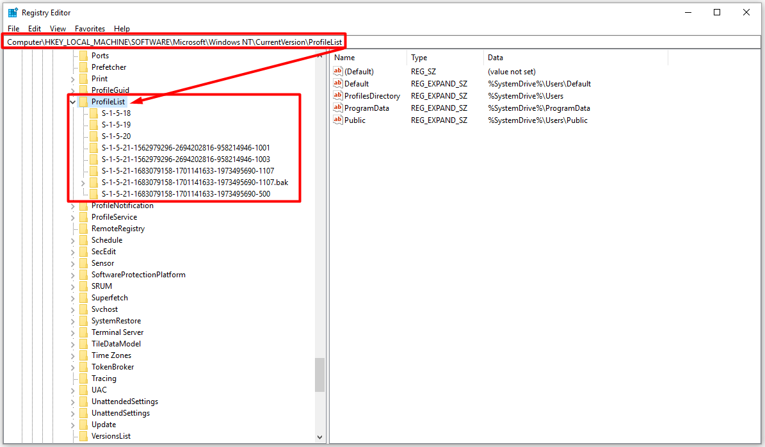Expand the SecEdit key
The image size is (765, 447).
click(x=73, y=252)
